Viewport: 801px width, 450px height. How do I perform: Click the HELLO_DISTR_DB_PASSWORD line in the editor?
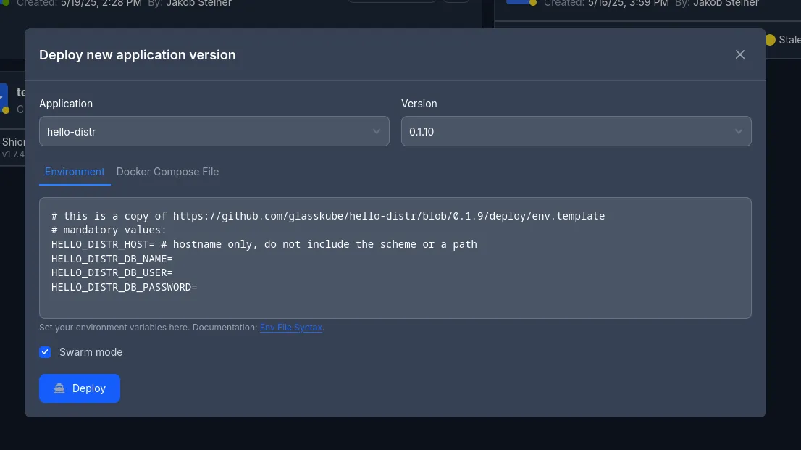point(123,286)
